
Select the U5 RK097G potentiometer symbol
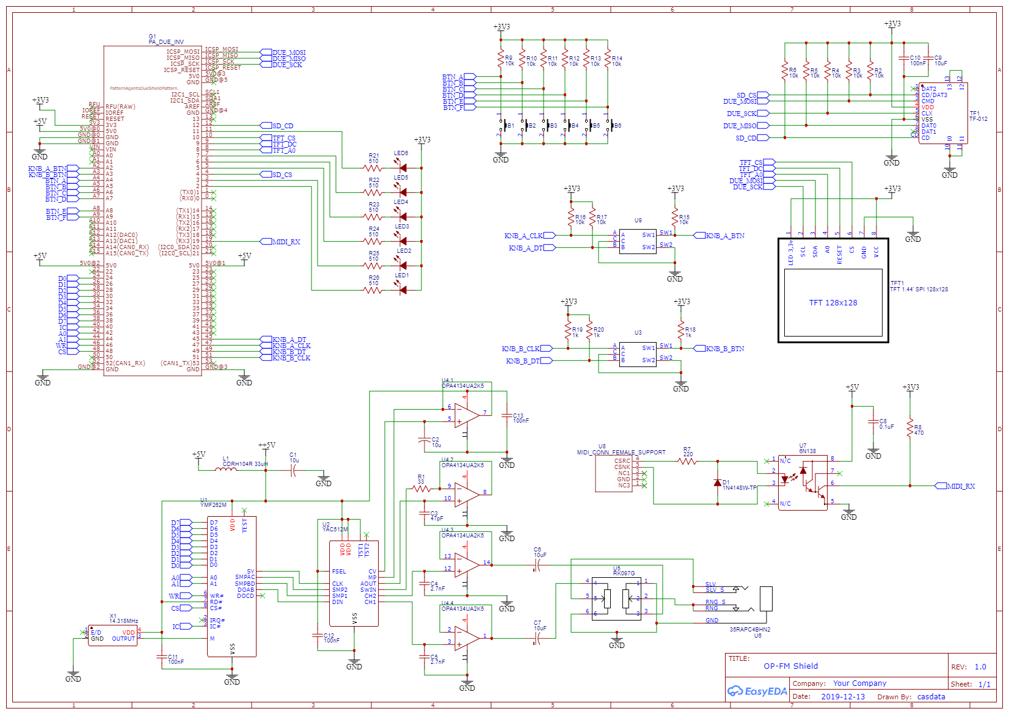pos(617,599)
